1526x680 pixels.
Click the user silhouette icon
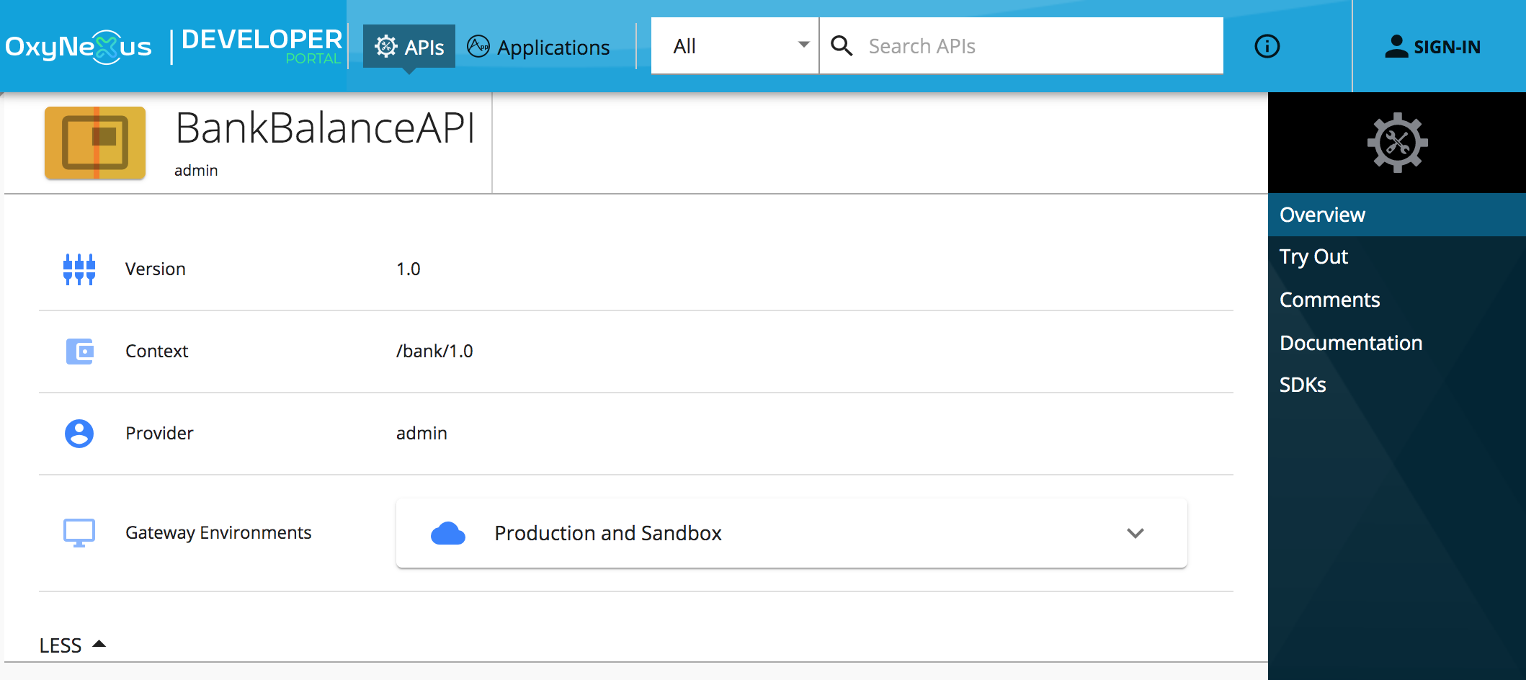(1396, 46)
